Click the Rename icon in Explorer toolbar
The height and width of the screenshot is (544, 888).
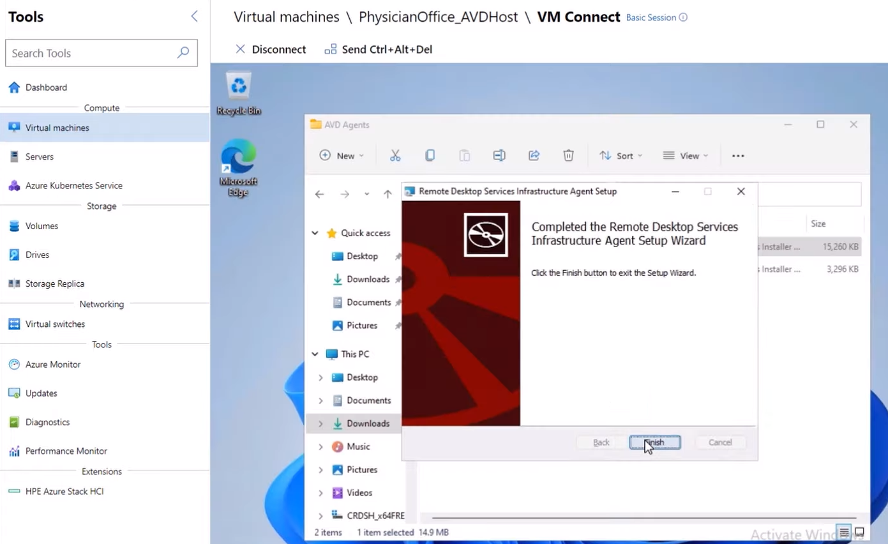[499, 156]
